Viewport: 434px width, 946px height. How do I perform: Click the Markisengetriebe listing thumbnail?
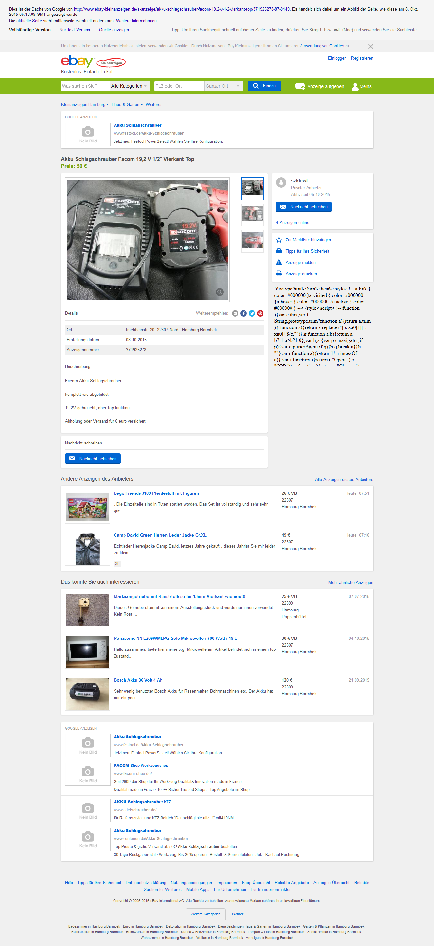[87, 610]
